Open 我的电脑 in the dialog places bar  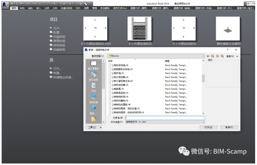94,99
